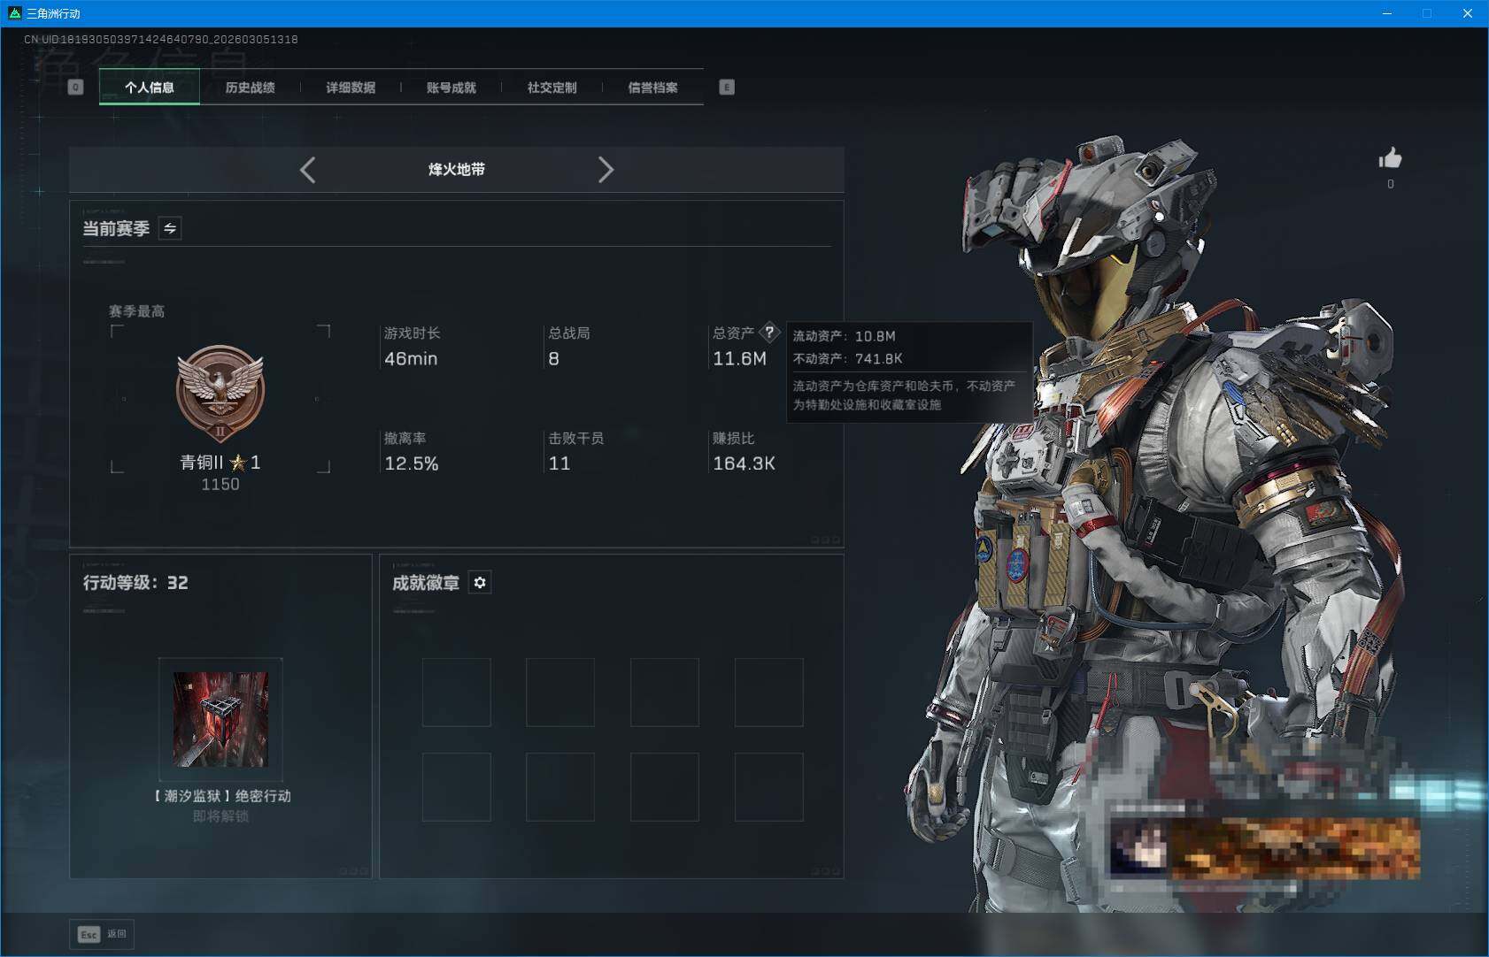The image size is (1489, 957).
Task: Select the 账号成就 tab
Action: 451,88
